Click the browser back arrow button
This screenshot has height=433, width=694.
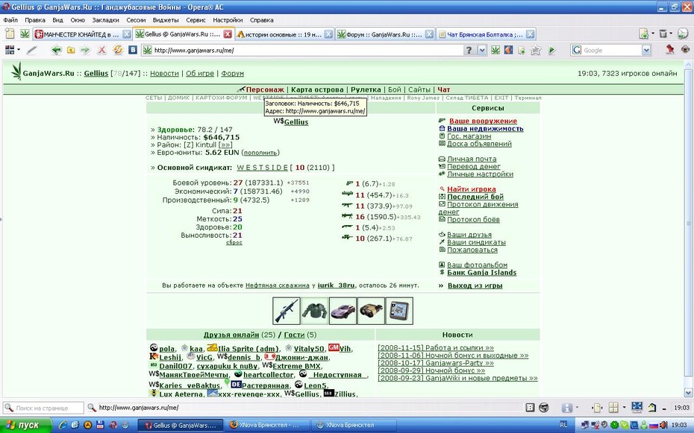coord(56,50)
